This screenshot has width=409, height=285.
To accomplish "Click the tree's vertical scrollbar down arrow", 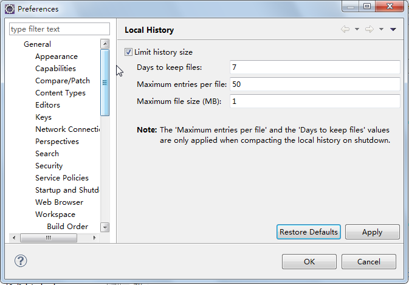I will 105,227.
